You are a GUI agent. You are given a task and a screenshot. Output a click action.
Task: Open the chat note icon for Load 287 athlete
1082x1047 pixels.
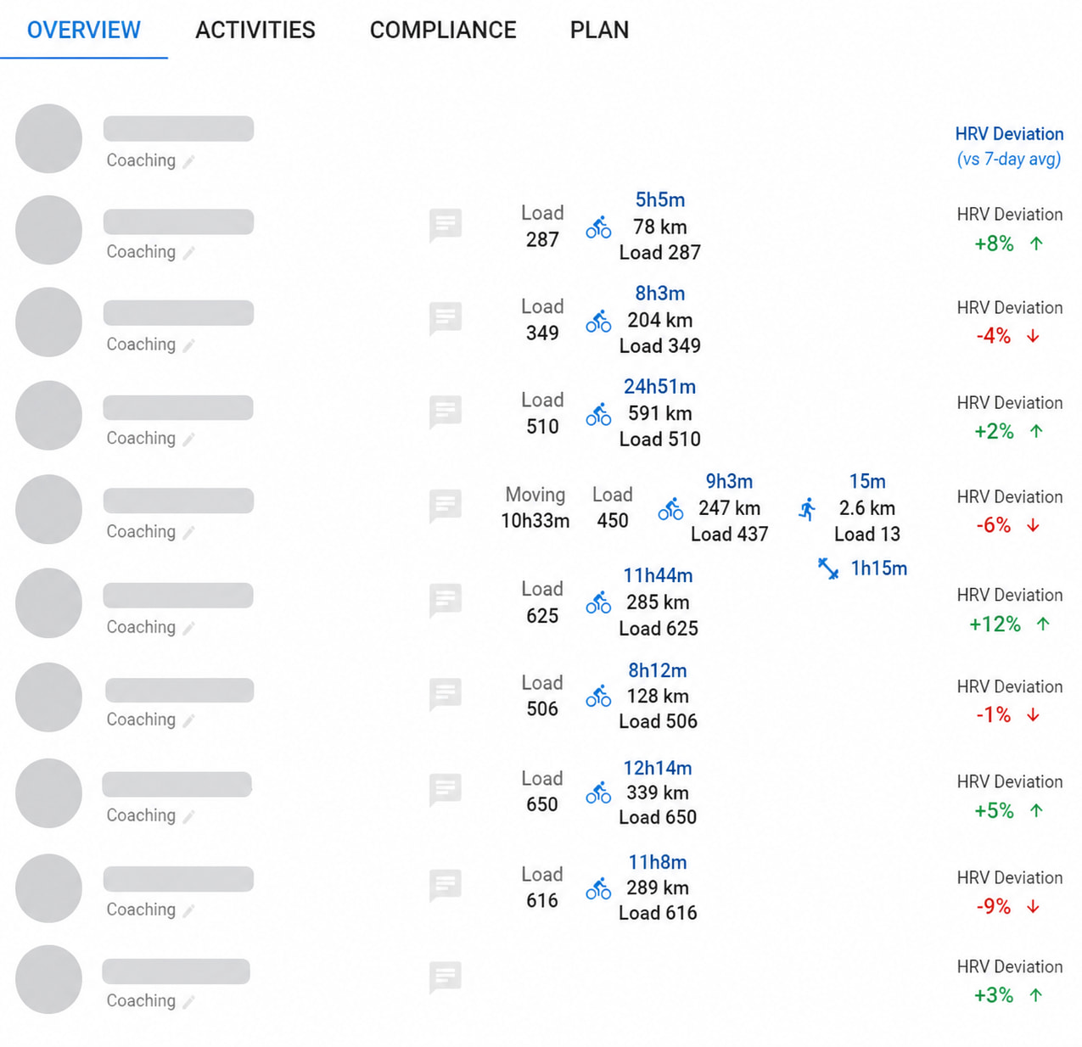446,225
